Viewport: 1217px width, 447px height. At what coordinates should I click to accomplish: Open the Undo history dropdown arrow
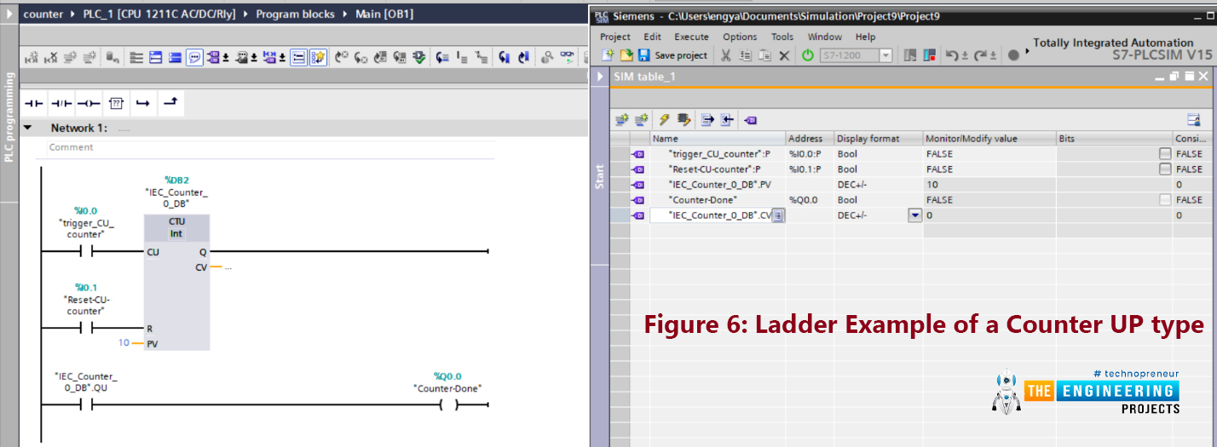tap(965, 56)
